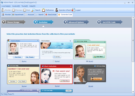Open Operator cPanel toolbar icon

click(x=57, y=10)
